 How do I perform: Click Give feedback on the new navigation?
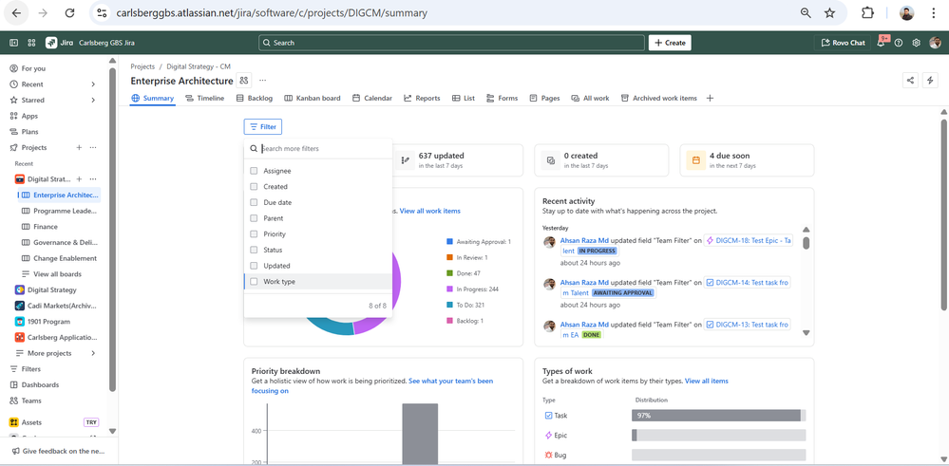[x=58, y=451]
